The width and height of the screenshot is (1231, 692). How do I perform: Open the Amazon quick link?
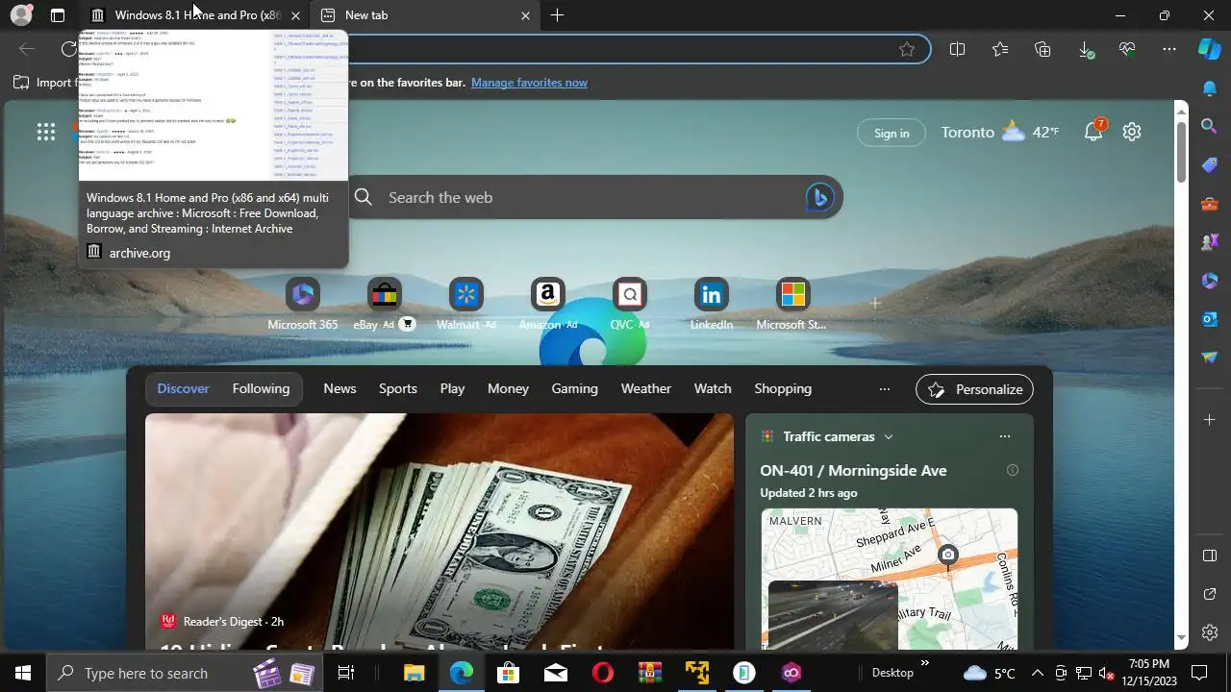(547, 305)
